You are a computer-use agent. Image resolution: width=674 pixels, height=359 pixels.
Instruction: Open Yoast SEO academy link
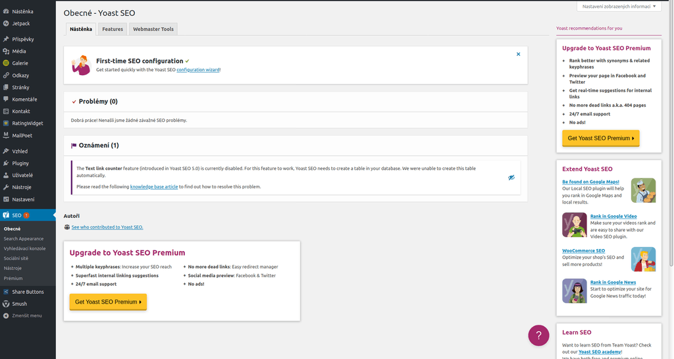pos(600,352)
